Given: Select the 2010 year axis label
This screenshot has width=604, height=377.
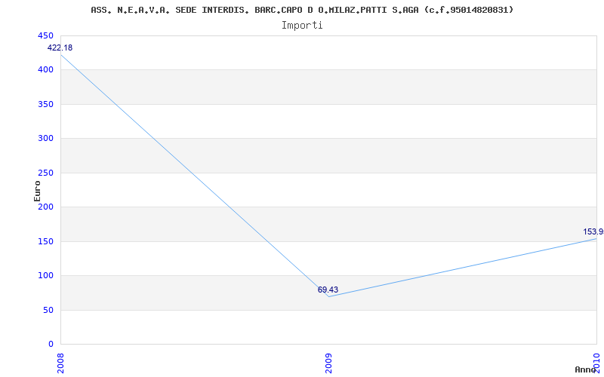Looking at the screenshot, I should pos(596,362).
